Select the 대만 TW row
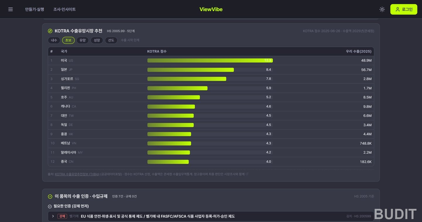The height and width of the screenshot is (222, 422). [211, 116]
